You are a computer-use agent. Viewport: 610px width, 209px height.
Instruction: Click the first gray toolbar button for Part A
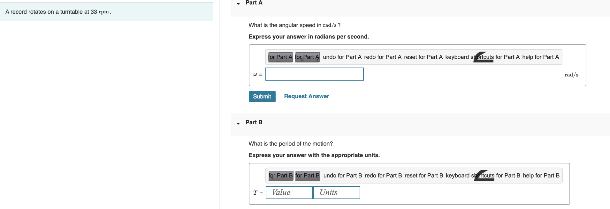click(280, 57)
